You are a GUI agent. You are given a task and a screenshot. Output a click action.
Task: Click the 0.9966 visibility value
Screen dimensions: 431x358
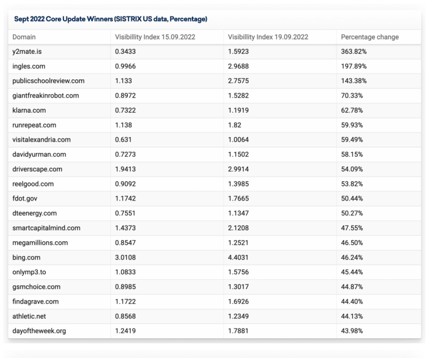pyautogui.click(x=125, y=66)
